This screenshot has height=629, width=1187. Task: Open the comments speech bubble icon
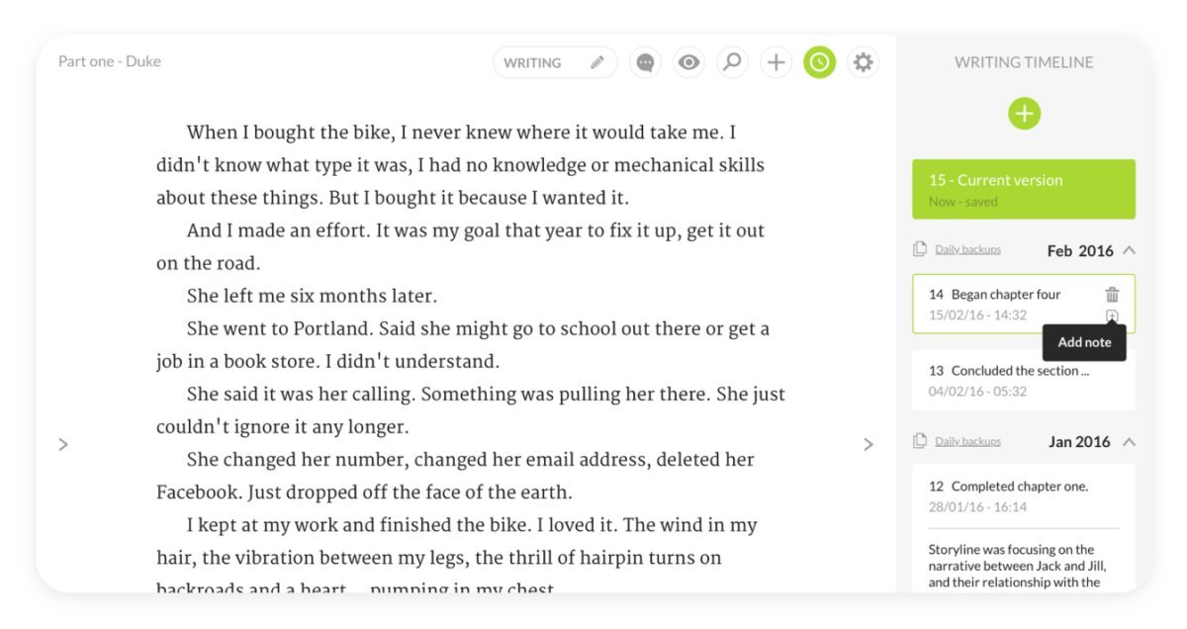point(646,62)
